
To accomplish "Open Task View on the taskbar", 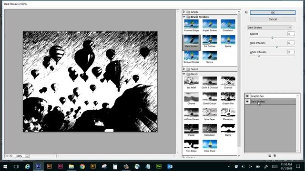I will (x=16, y=166).
